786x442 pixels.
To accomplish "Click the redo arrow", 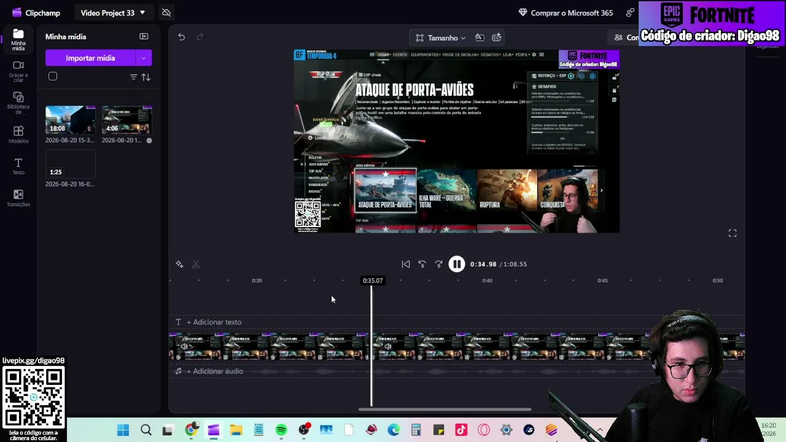I will (200, 37).
